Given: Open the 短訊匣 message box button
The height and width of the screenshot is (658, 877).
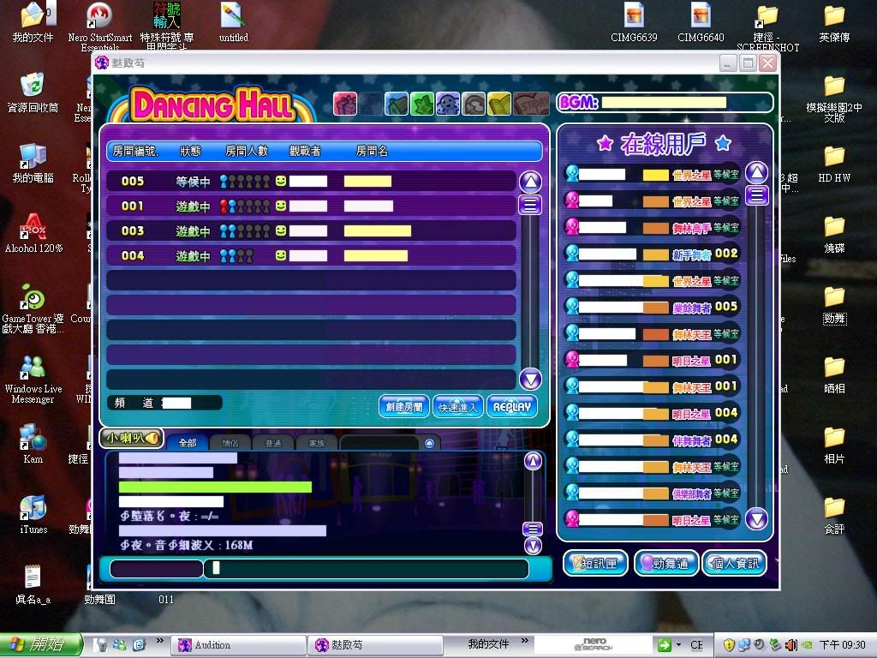Looking at the screenshot, I should coord(596,563).
